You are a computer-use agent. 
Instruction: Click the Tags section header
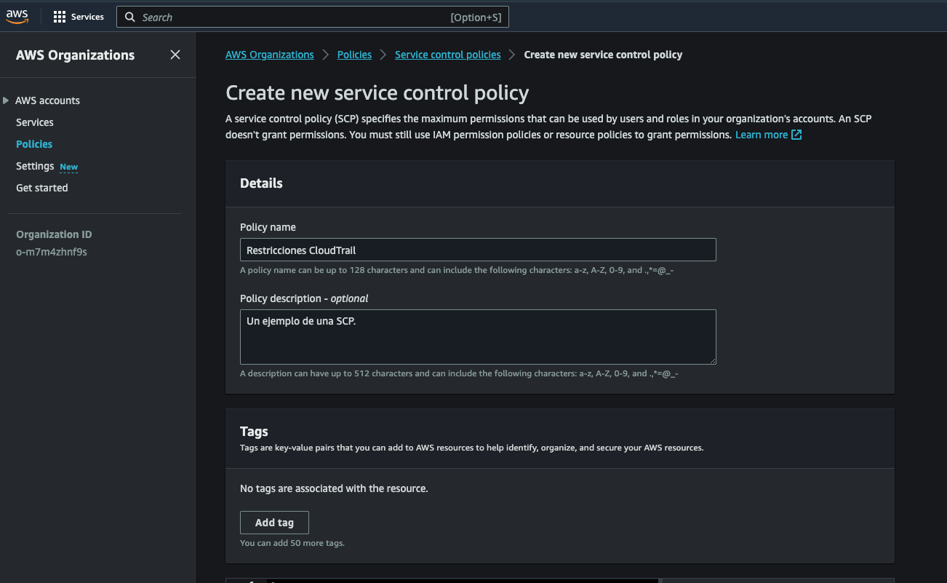coord(254,432)
